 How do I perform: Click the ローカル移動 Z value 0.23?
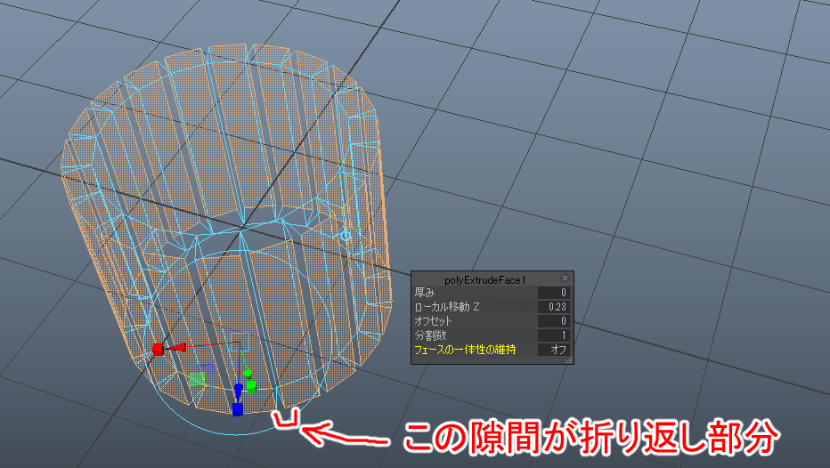pyautogui.click(x=554, y=307)
